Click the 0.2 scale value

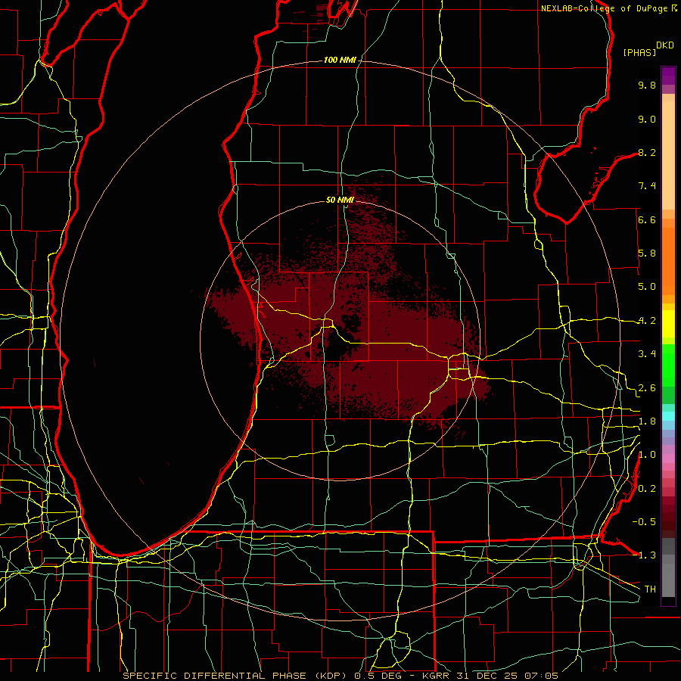(x=647, y=489)
